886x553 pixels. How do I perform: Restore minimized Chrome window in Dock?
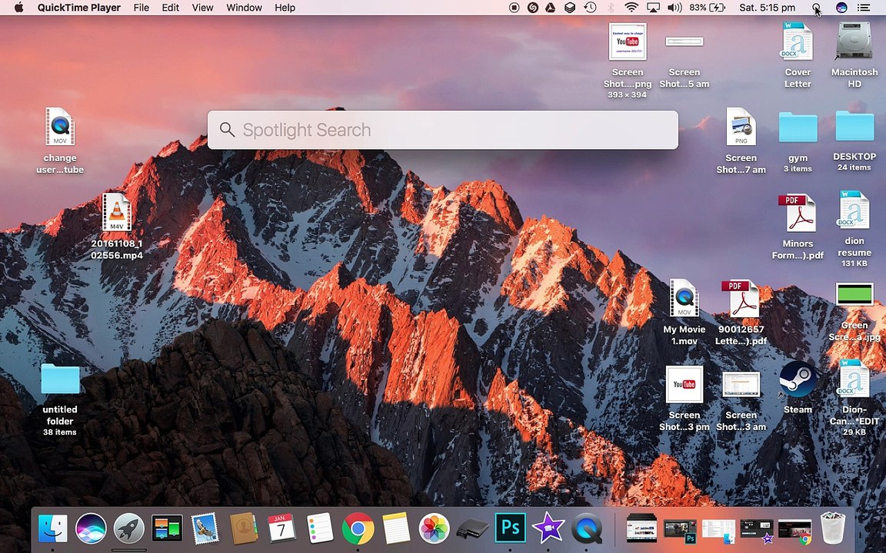point(794,528)
